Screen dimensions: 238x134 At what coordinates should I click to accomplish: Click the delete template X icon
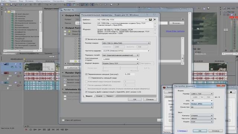pos(155,20)
